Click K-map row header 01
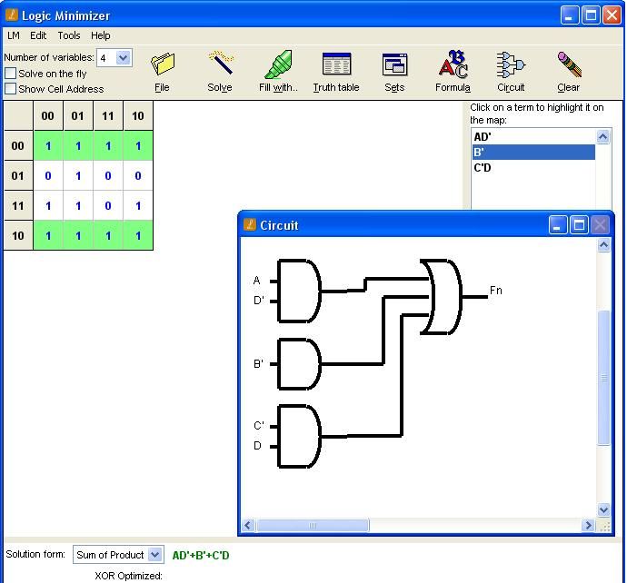This screenshot has width=627, height=583. 18,175
